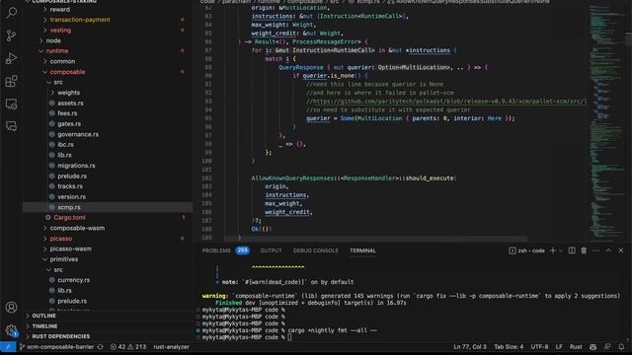Select the zsh - code terminal entry
The image size is (632, 355).
click(526, 250)
